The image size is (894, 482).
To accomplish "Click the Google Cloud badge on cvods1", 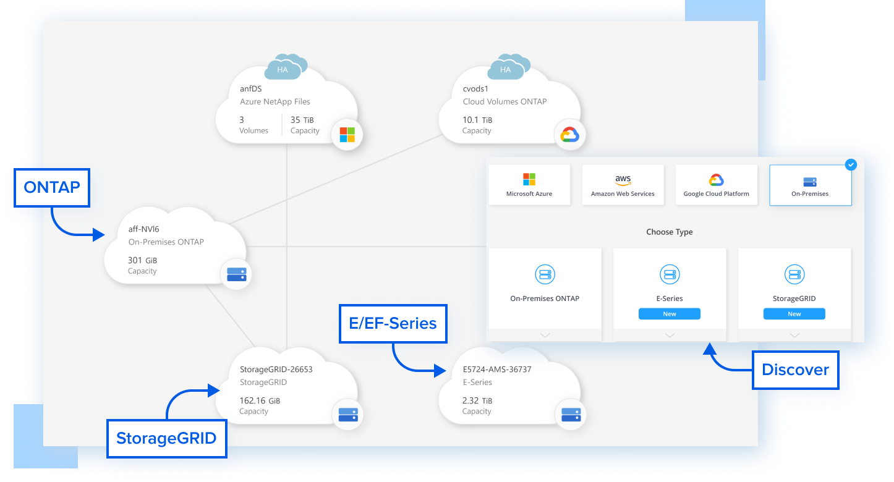I will coord(569,135).
